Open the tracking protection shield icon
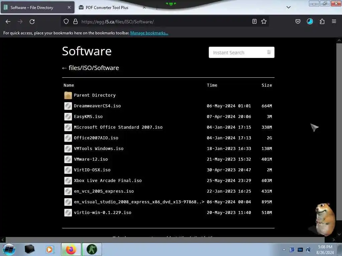The image size is (342, 256). coord(66,22)
